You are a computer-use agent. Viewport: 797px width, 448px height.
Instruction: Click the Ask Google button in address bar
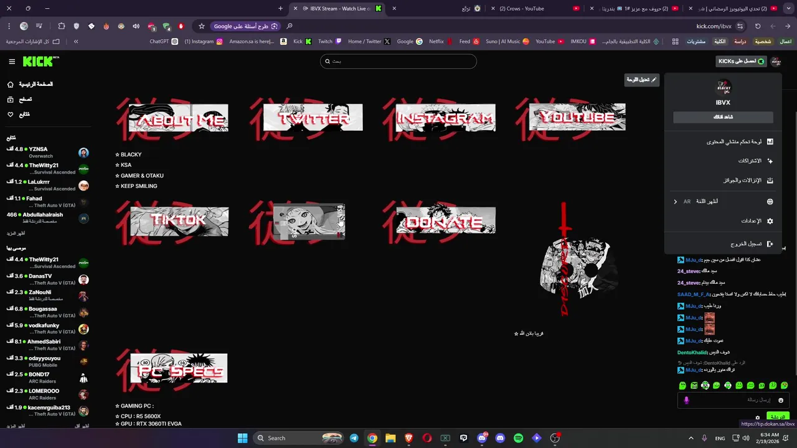pyautogui.click(x=245, y=26)
